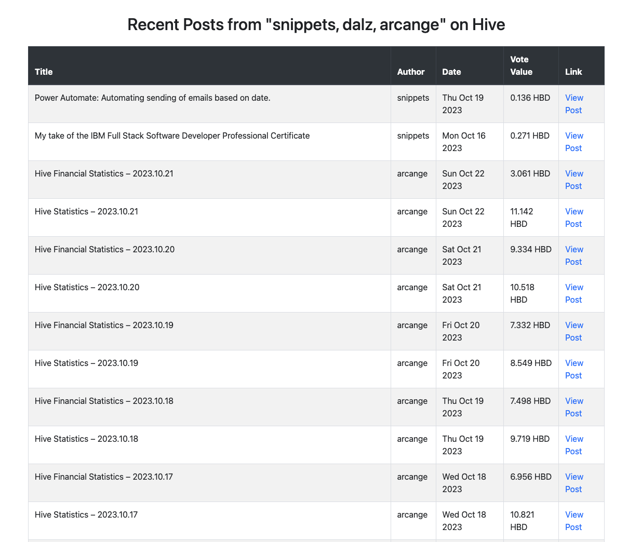Visit View Post for Hive Statistics – 2023.10.17
This screenshot has height=542, width=628.
[x=574, y=521]
